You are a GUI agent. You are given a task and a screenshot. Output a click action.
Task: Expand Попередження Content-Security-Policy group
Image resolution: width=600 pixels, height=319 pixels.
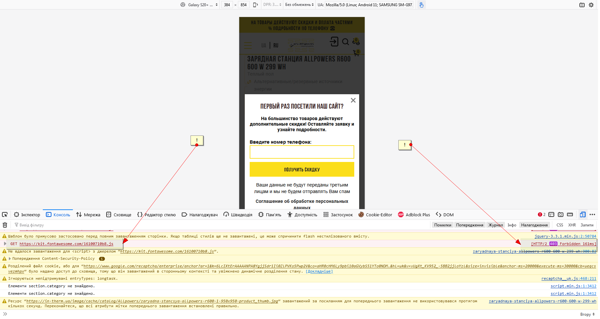pyautogui.click(x=10, y=258)
